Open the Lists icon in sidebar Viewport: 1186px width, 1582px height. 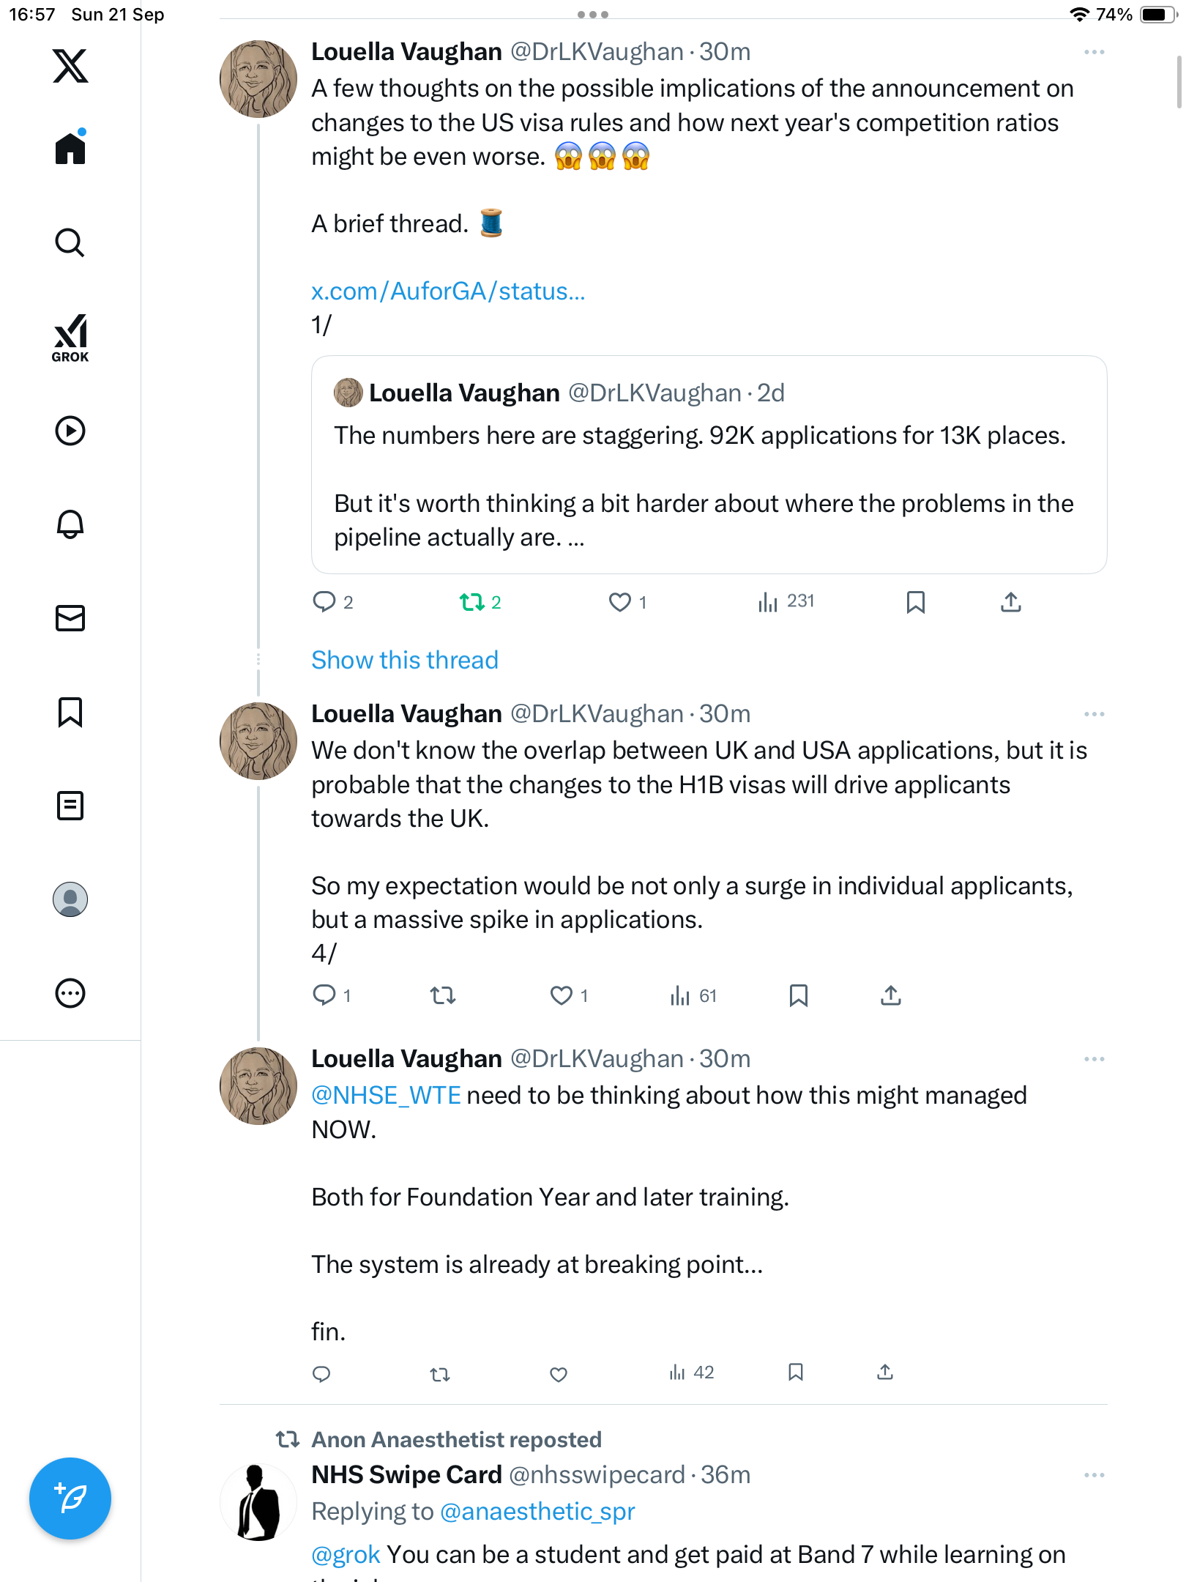coord(70,806)
